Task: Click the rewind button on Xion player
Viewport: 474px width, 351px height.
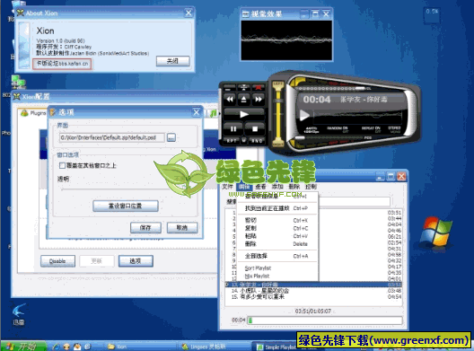Action: click(230, 99)
